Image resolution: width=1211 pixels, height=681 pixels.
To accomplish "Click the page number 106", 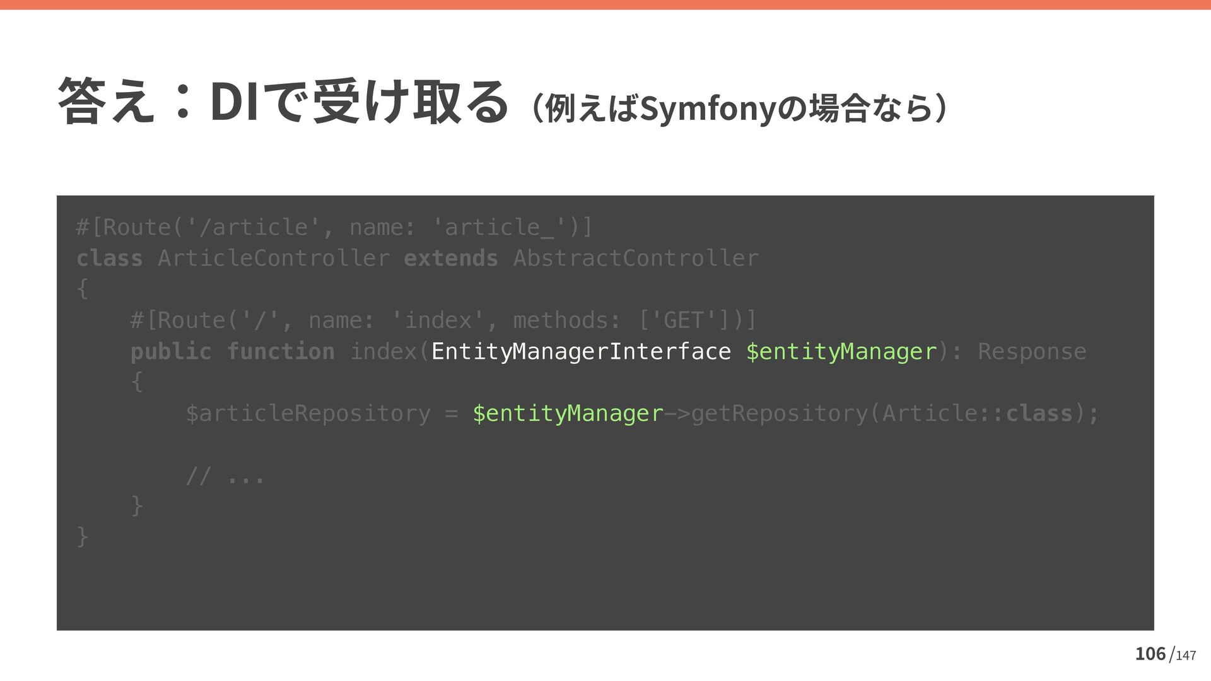I will (x=1150, y=654).
